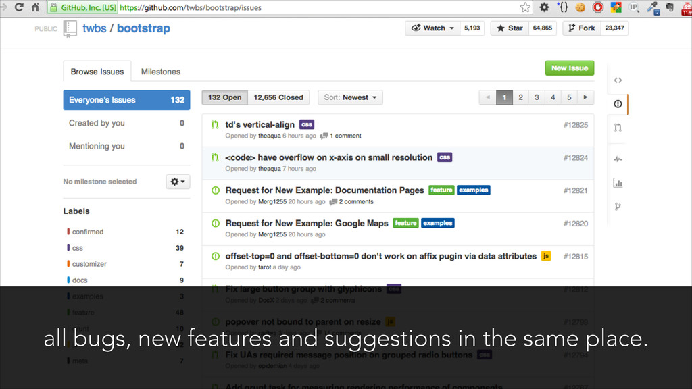
Task: Select Mentioning you filter
Action: point(126,146)
